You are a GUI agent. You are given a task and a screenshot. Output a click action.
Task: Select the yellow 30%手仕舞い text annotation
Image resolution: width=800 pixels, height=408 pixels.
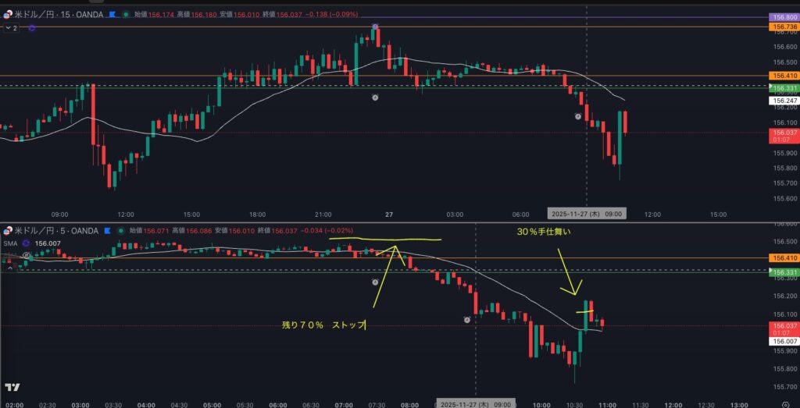[x=549, y=232]
